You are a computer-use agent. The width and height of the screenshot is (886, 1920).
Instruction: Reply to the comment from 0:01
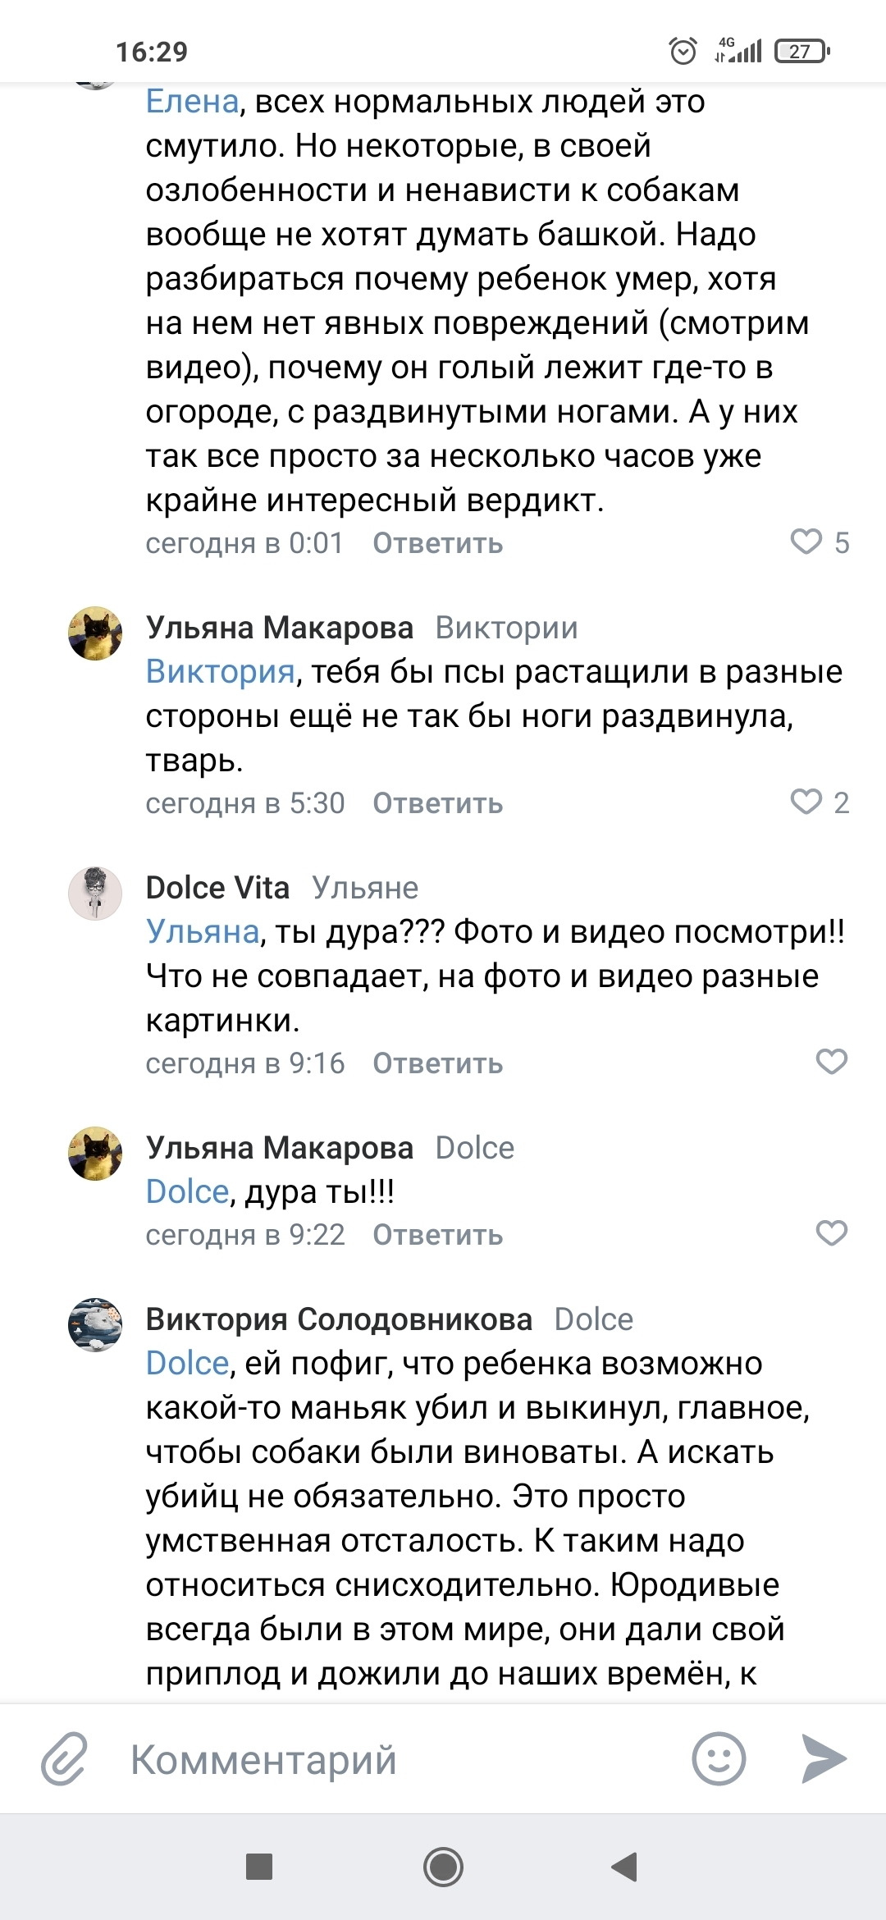[437, 543]
